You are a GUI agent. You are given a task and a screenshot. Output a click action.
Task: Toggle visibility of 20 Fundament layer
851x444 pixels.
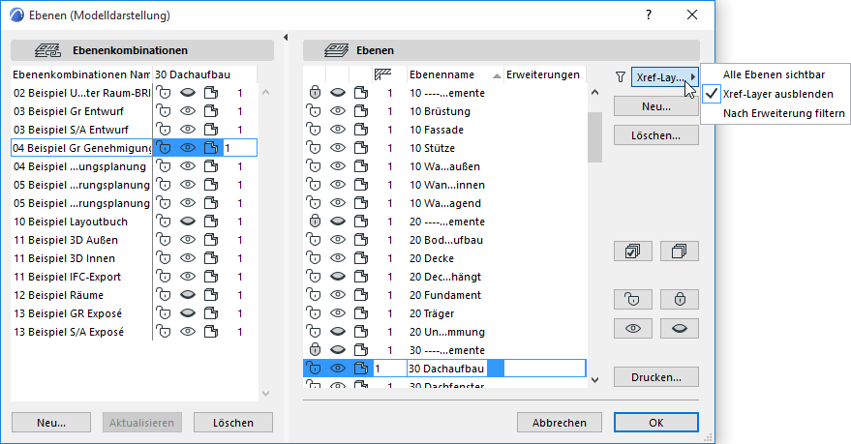tap(338, 295)
